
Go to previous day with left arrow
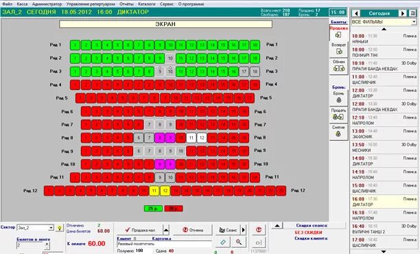[x=356, y=13]
